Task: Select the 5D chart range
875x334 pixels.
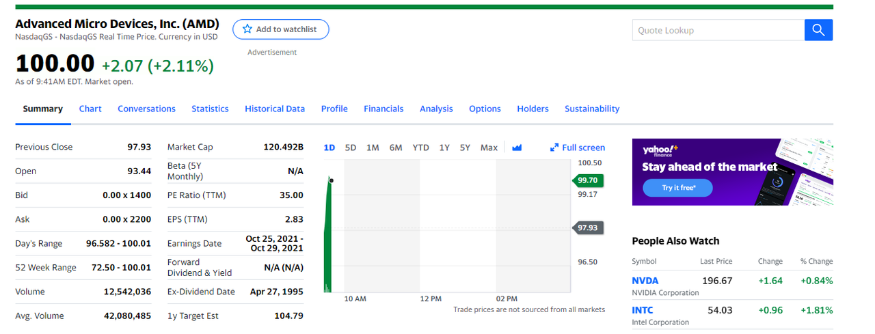Action: (351, 148)
